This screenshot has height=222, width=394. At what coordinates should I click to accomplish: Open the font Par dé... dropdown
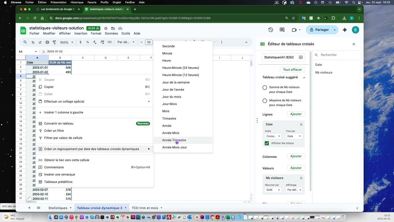point(126,42)
